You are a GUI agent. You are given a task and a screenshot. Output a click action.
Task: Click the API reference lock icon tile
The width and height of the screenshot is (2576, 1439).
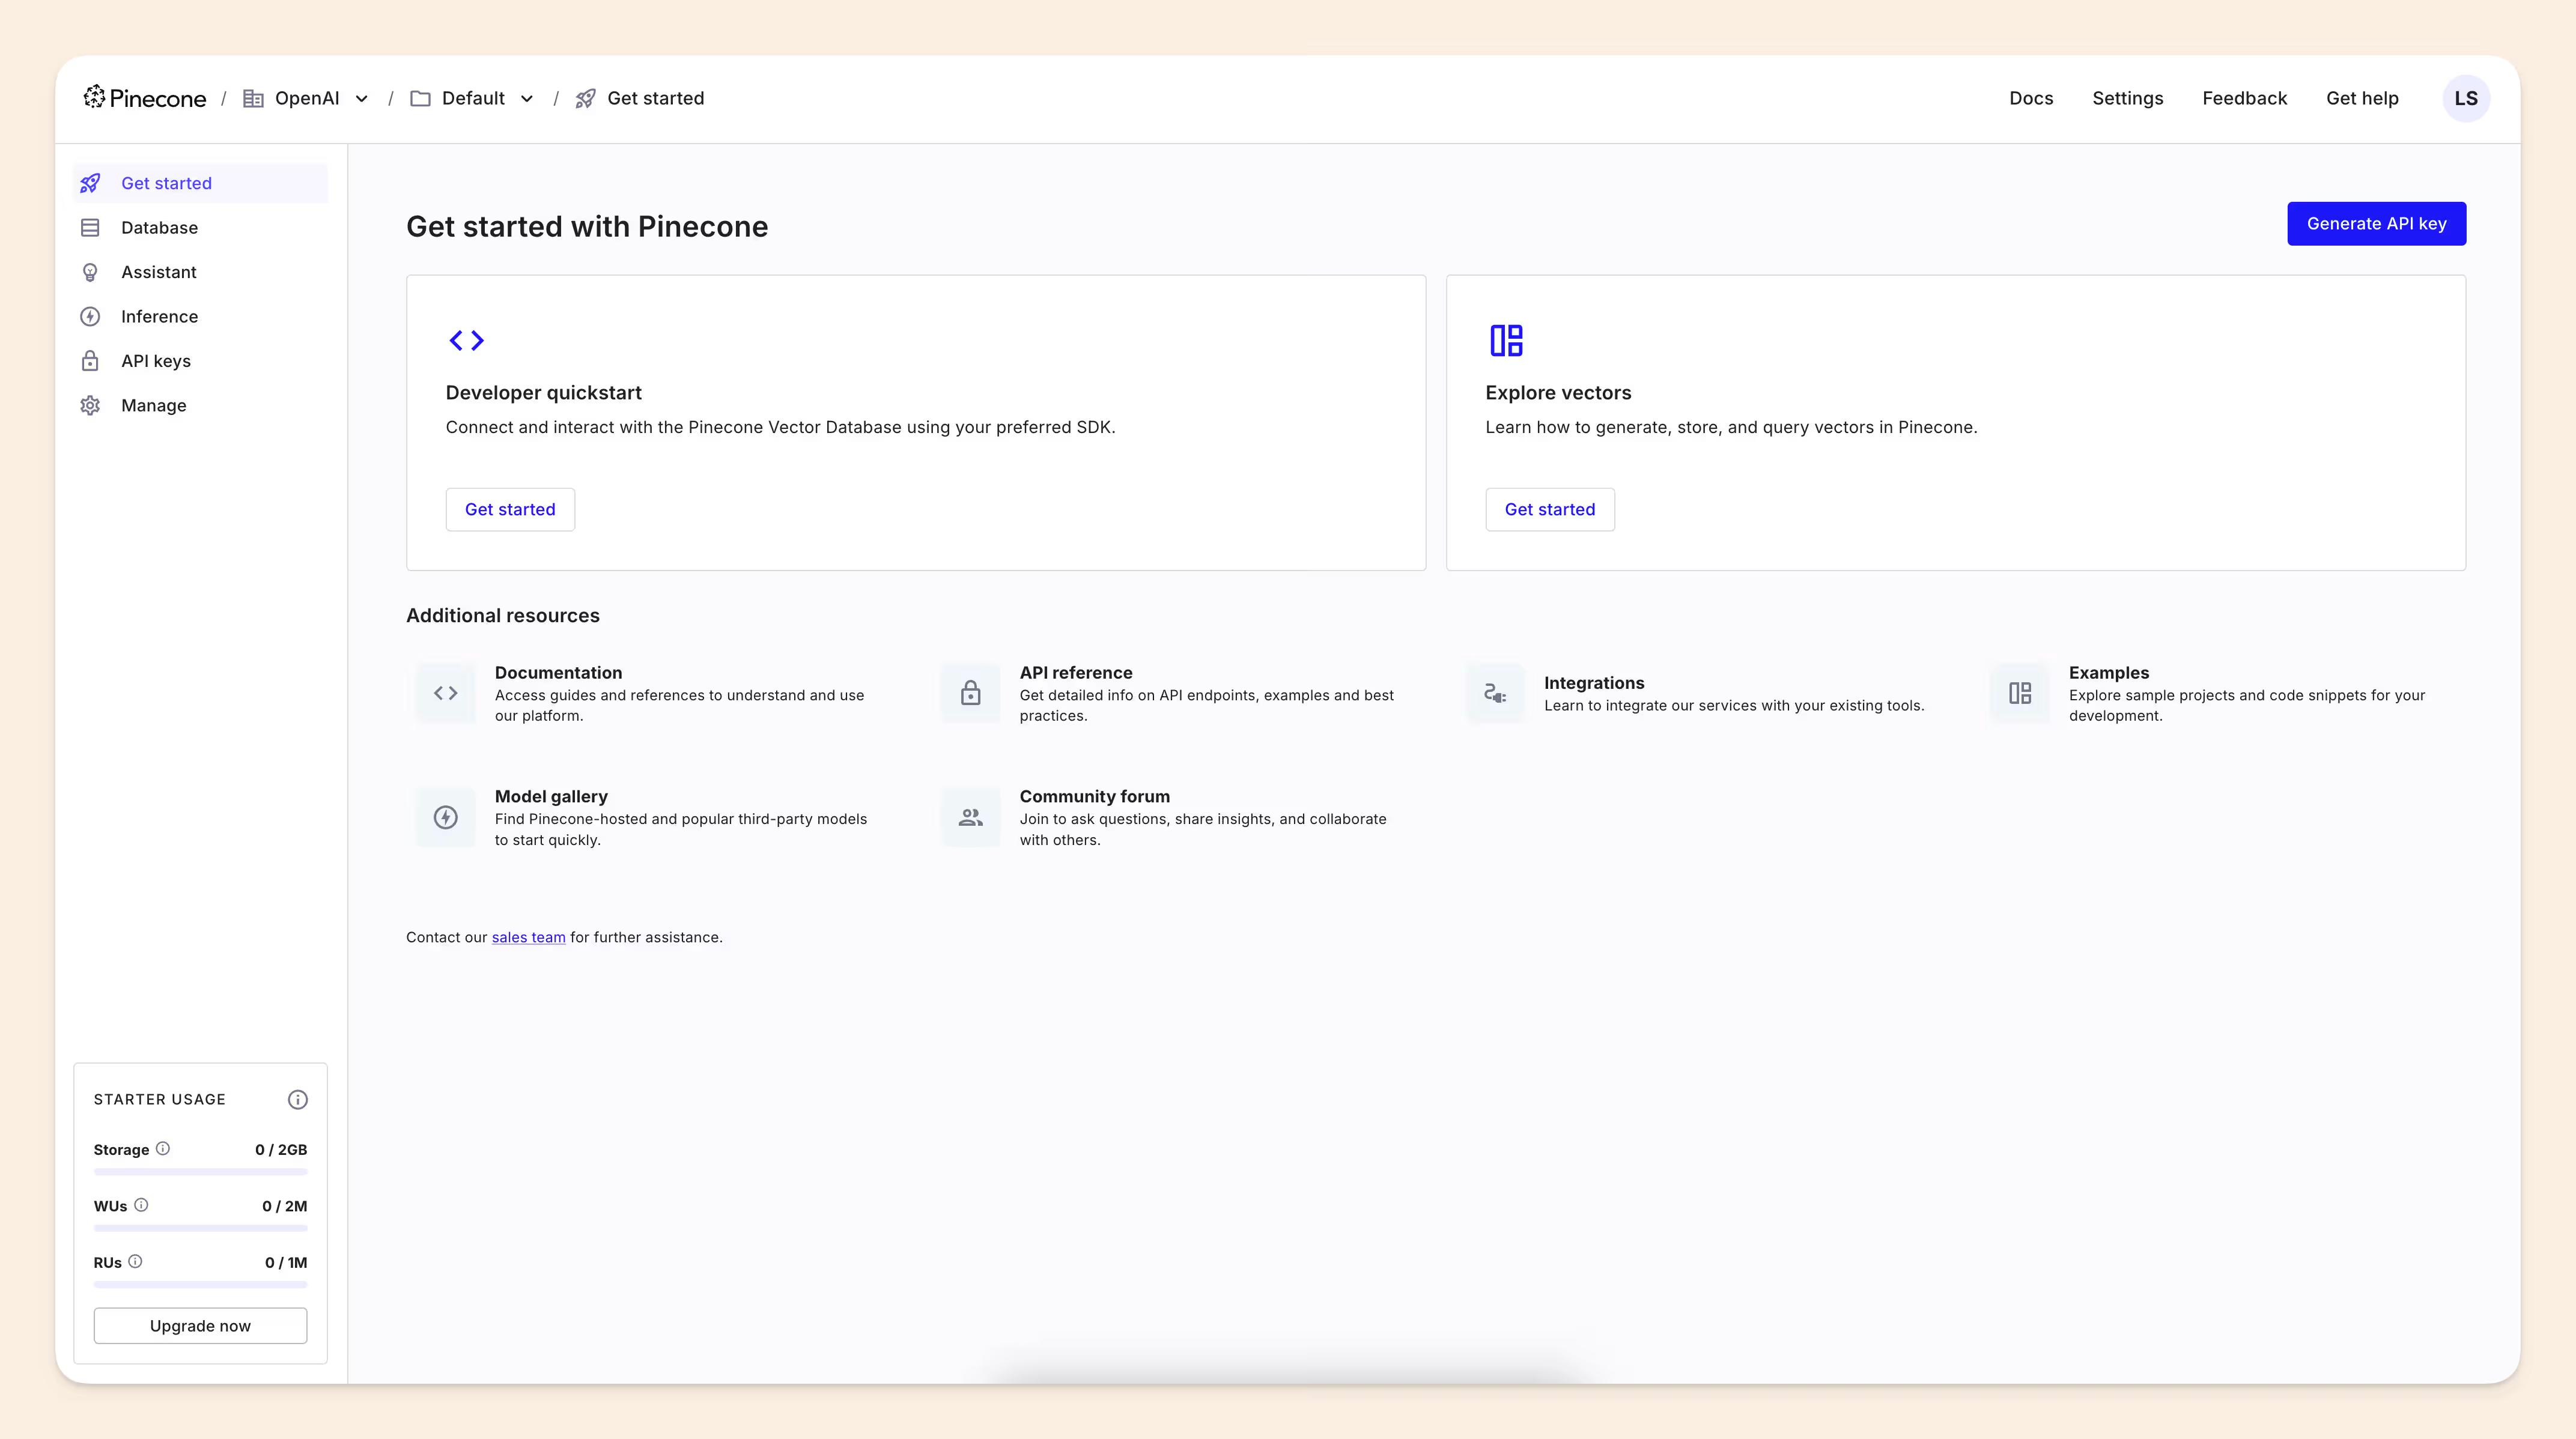coord(970,693)
